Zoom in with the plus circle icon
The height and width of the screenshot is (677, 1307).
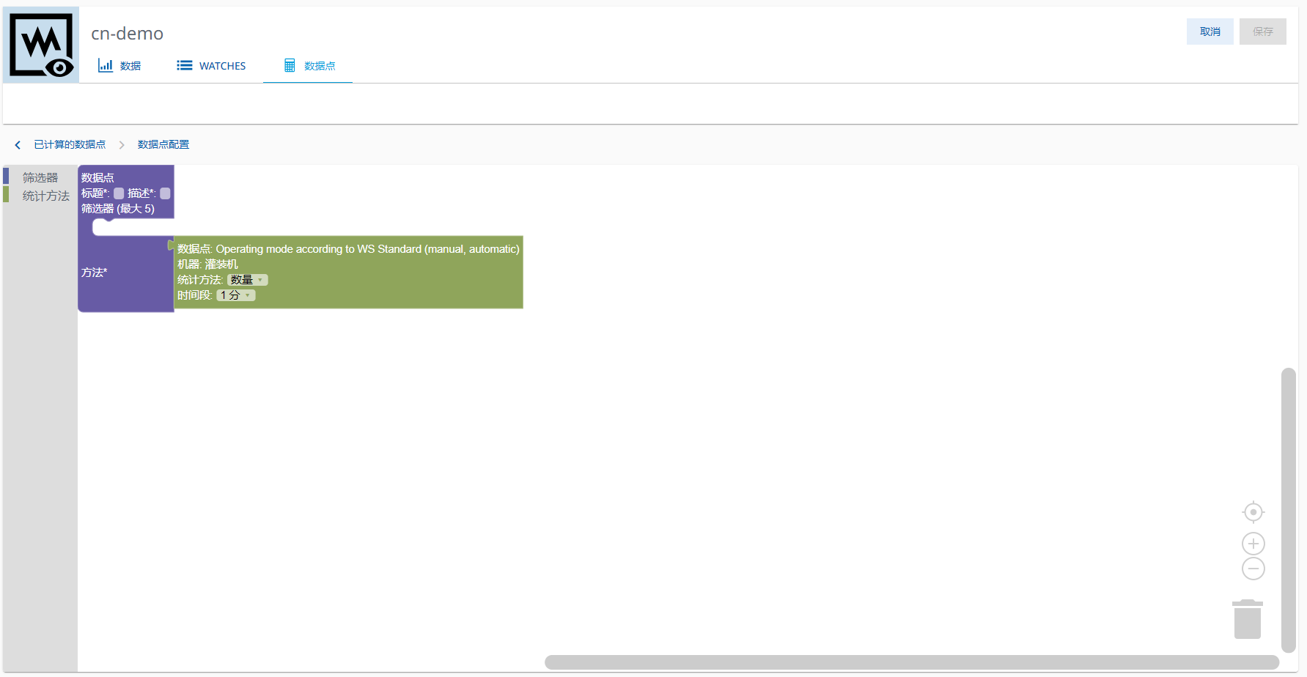point(1253,544)
